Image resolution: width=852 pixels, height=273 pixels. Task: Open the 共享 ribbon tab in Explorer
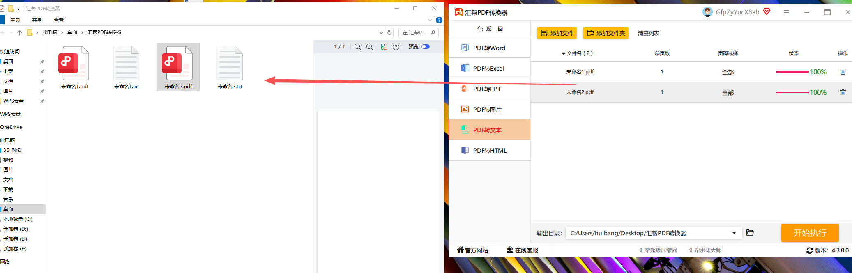click(x=37, y=20)
